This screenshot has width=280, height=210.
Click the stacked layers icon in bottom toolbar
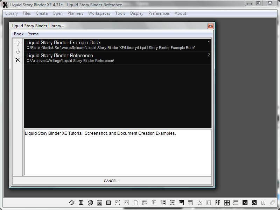pyautogui.click(x=72, y=203)
